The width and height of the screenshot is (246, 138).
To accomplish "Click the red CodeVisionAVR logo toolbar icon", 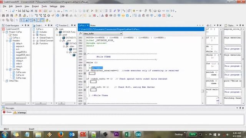I will pos(164,15).
